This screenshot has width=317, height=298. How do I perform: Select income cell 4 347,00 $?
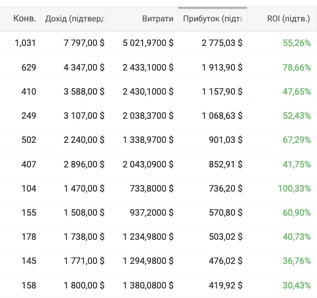coord(84,67)
